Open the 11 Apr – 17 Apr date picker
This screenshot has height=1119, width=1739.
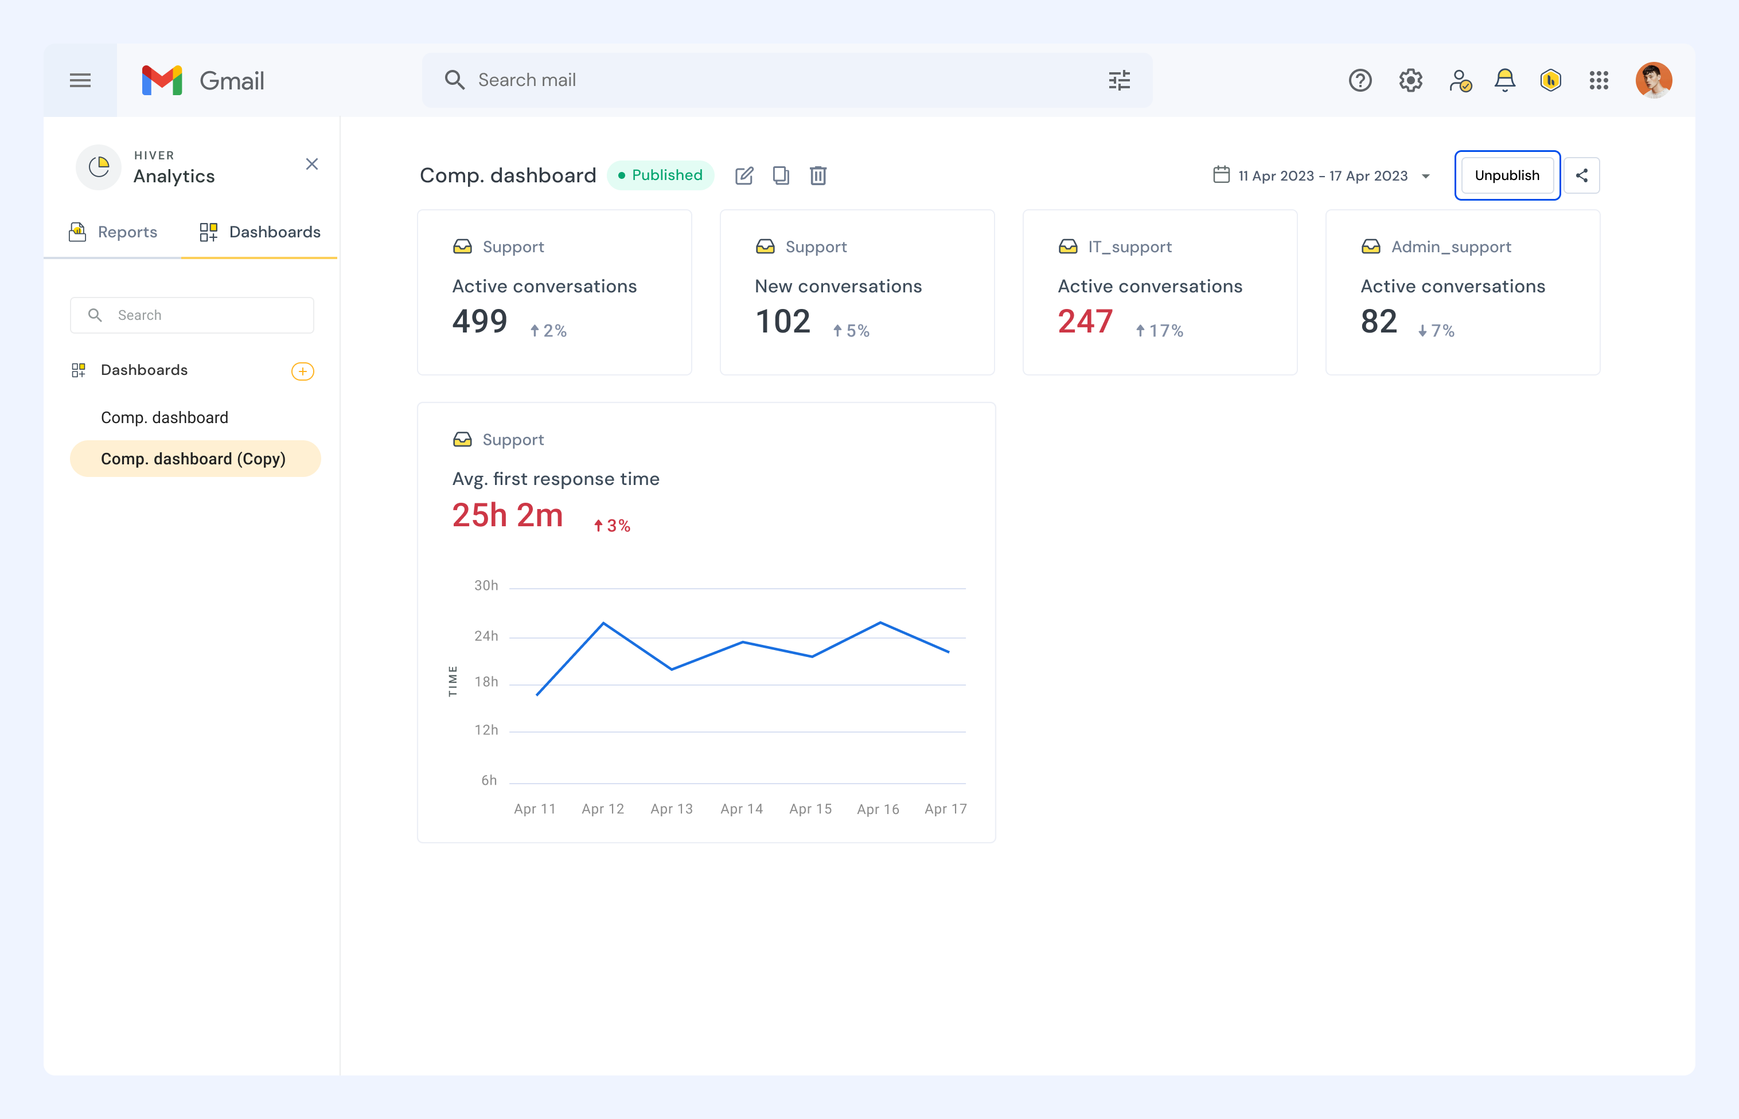(1321, 175)
